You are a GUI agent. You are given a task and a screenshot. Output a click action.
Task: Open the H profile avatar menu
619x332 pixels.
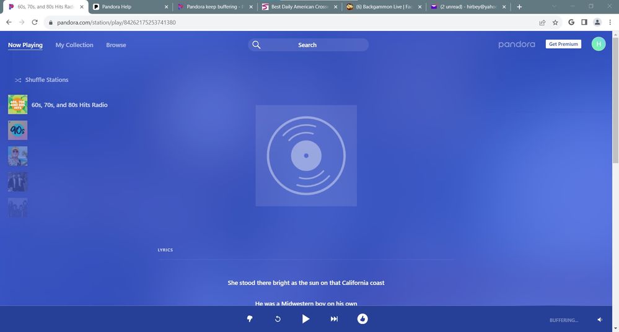[599, 44]
